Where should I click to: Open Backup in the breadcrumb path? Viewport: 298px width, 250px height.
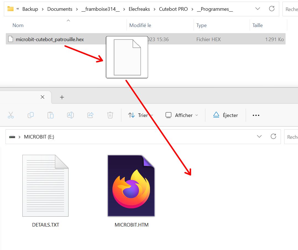(x=30, y=9)
